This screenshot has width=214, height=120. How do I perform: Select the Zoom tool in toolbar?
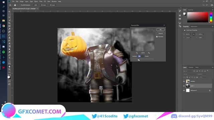(x=9, y=69)
